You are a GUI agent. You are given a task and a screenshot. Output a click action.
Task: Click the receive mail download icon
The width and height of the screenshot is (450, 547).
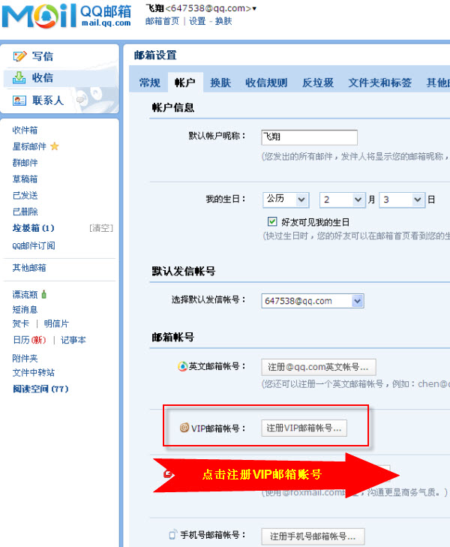click(x=19, y=78)
